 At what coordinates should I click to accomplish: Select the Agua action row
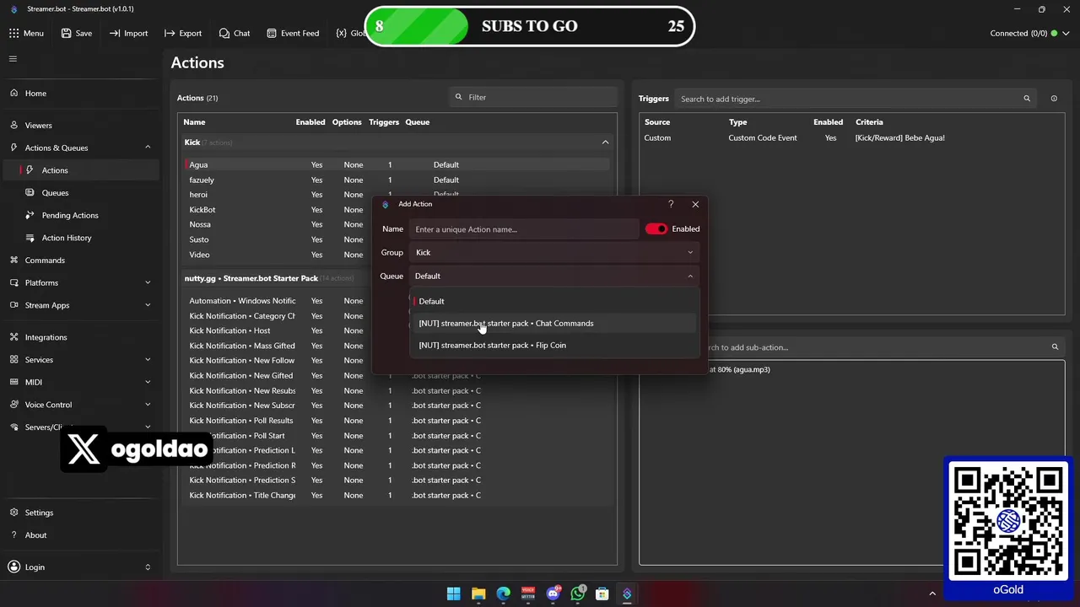[x=397, y=165]
